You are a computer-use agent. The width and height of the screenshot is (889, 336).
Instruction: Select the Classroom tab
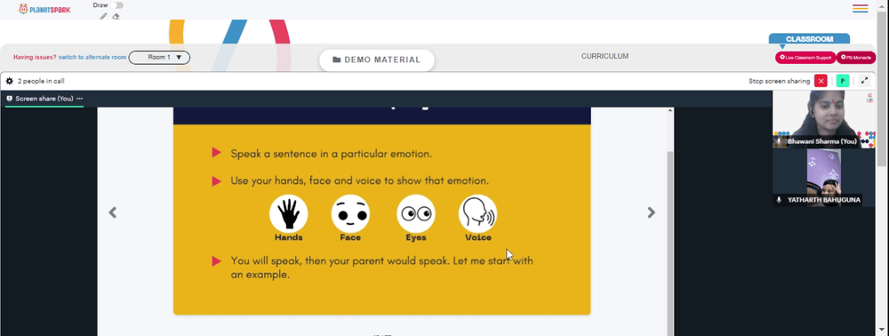point(809,39)
